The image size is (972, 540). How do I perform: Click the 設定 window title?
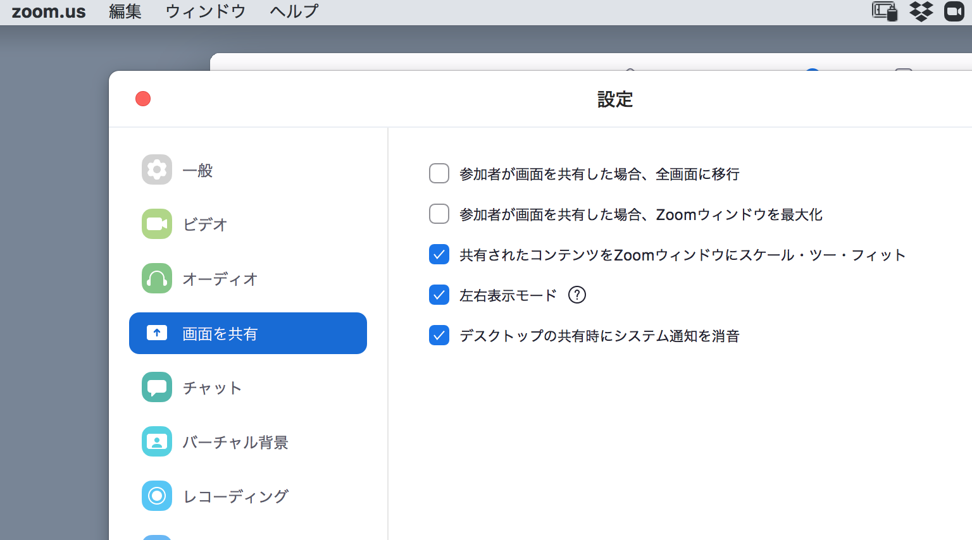pyautogui.click(x=615, y=99)
